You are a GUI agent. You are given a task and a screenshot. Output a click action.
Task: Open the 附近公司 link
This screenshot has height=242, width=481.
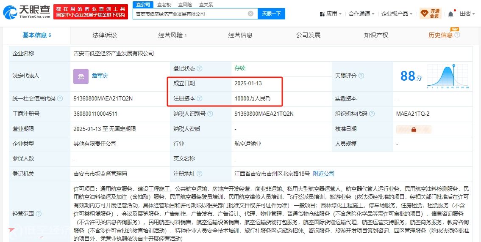[x=323, y=174]
